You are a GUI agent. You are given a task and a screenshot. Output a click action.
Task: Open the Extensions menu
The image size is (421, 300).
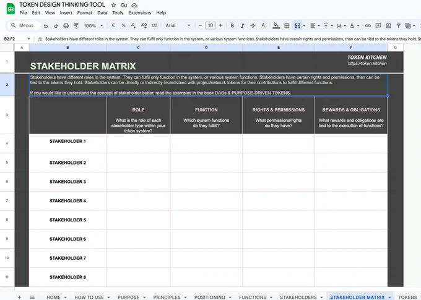[x=140, y=13]
